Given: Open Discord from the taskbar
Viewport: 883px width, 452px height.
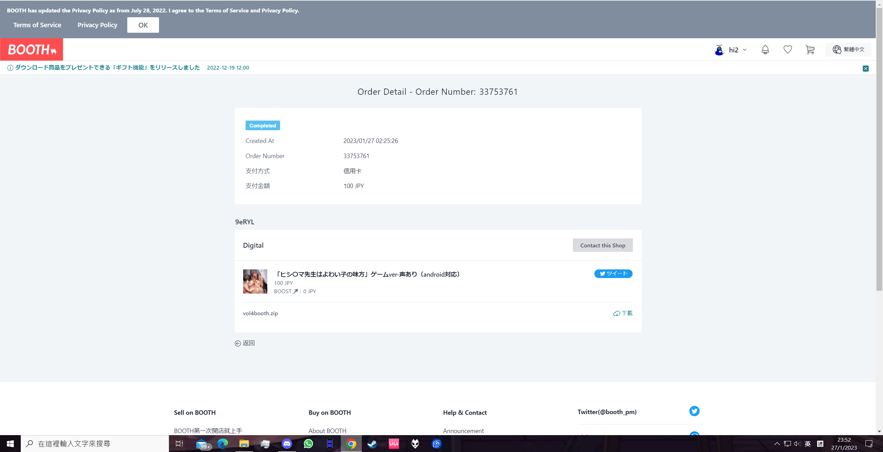Looking at the screenshot, I should (x=287, y=444).
